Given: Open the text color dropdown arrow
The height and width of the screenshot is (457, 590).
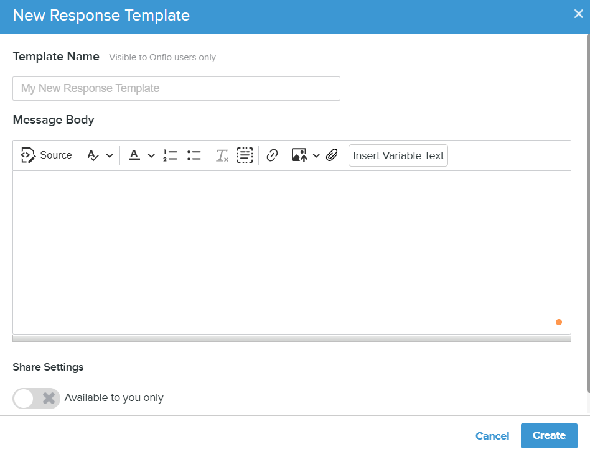Looking at the screenshot, I should click(151, 155).
